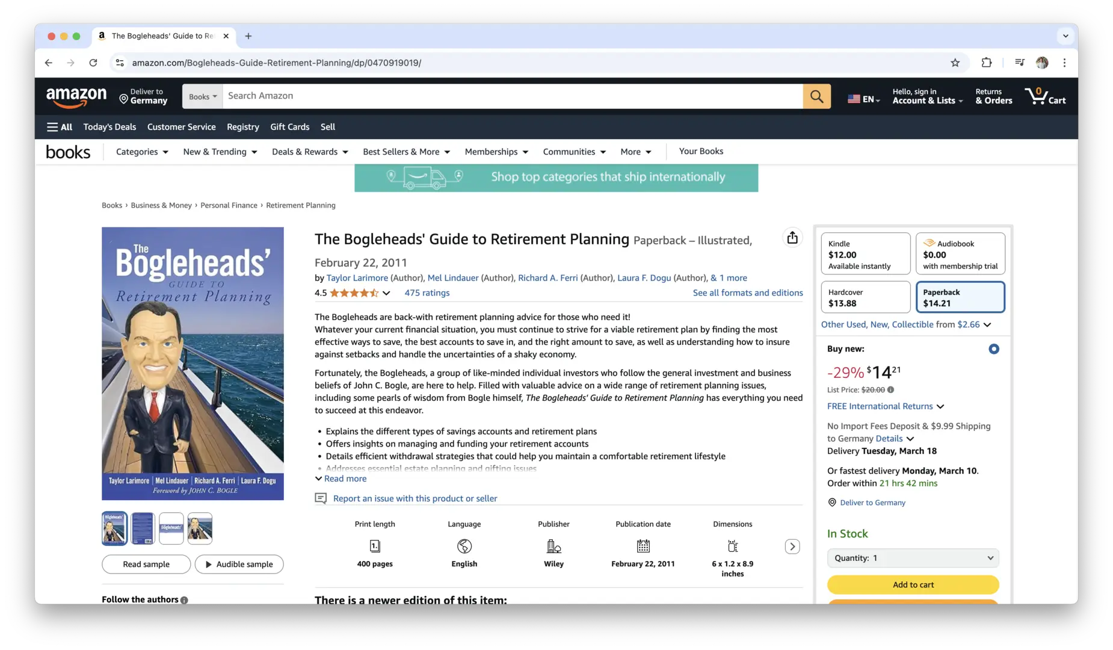Open the All hamburger menu
Image resolution: width=1113 pixels, height=650 pixels.
pos(60,127)
